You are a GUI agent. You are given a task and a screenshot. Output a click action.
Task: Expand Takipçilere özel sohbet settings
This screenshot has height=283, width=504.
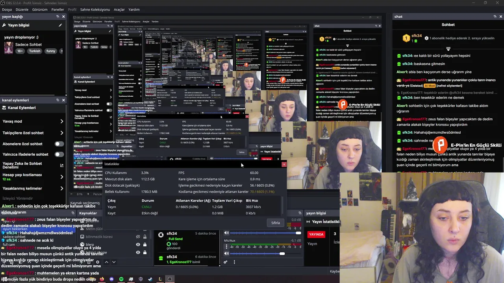point(61,133)
